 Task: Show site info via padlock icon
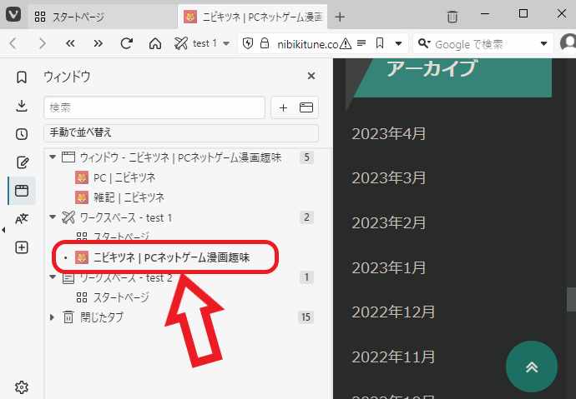tap(264, 43)
